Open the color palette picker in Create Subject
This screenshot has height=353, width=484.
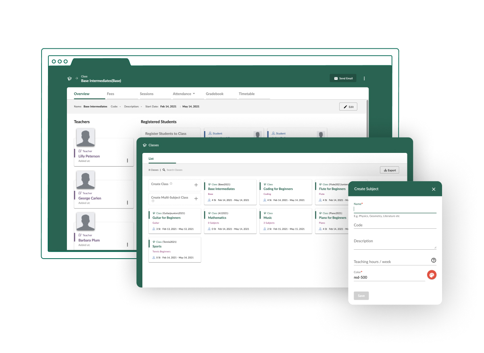coord(432,275)
